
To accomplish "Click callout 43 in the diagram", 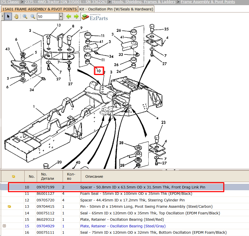I will [x=7, y=49].
